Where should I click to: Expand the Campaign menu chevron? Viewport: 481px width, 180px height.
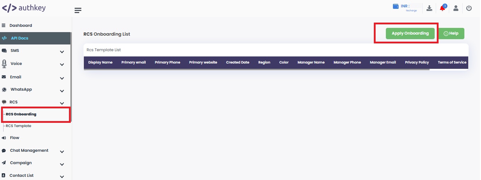click(62, 164)
